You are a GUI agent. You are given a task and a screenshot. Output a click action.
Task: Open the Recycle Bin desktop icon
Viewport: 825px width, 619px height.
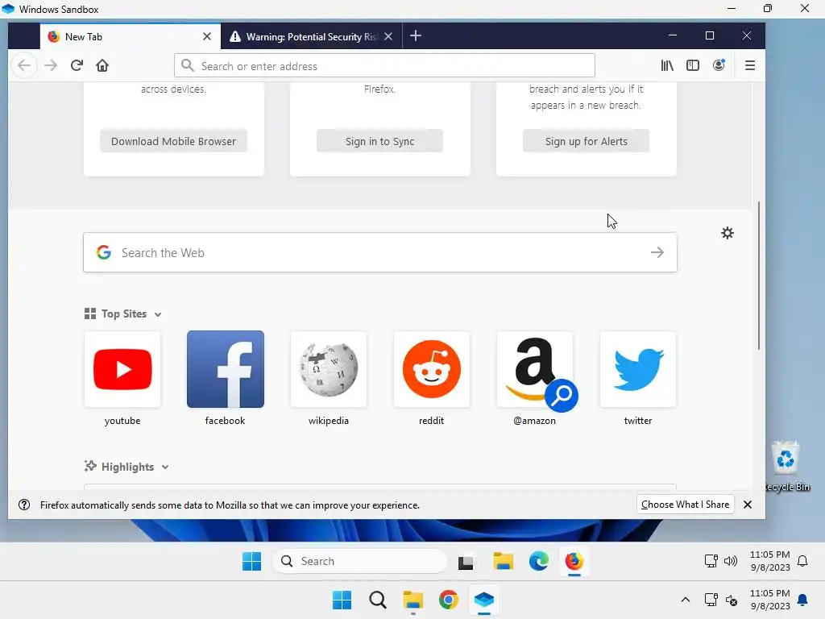786,467
